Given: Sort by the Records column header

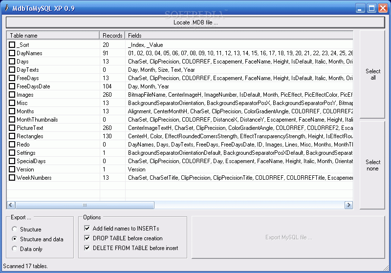Looking at the screenshot, I should tap(112, 36).
